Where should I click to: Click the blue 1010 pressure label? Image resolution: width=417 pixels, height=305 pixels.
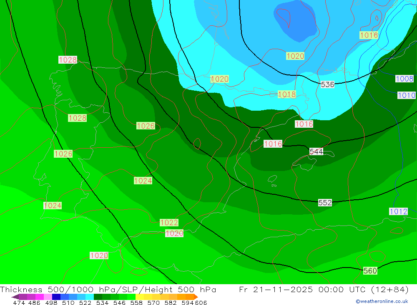406,95
